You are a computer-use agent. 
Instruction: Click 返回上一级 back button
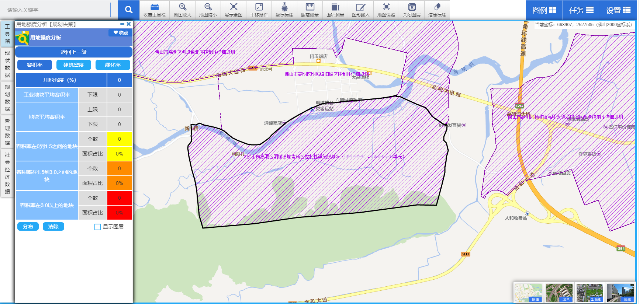[x=74, y=52]
